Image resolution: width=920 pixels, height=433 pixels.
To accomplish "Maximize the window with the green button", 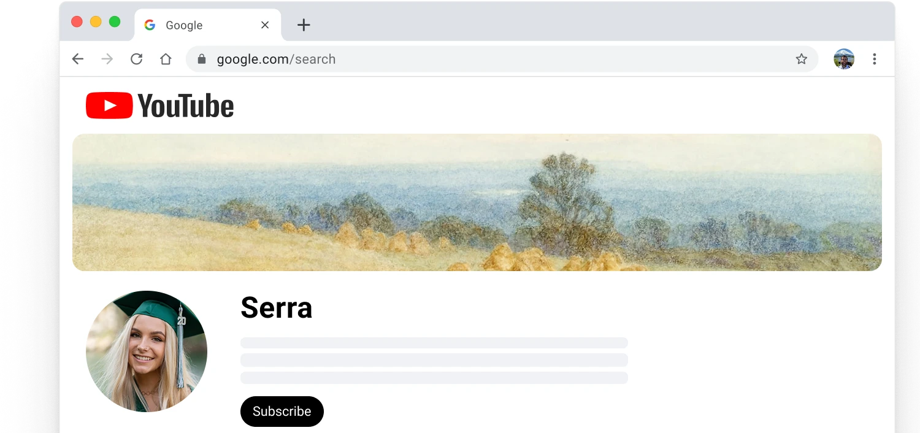I will point(115,22).
